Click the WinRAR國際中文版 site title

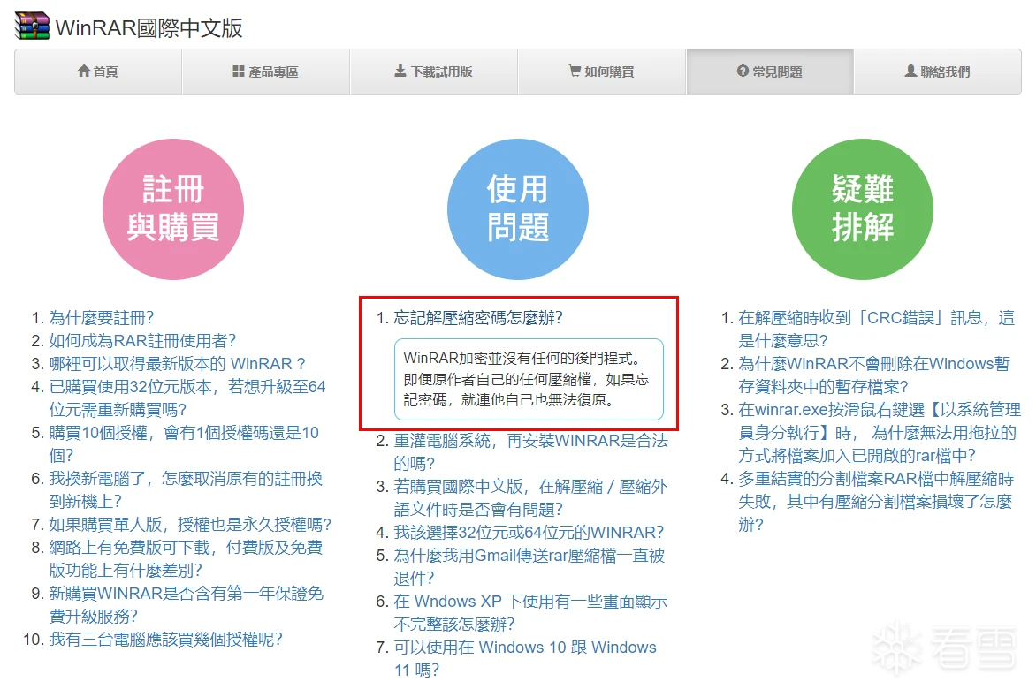[x=149, y=27]
